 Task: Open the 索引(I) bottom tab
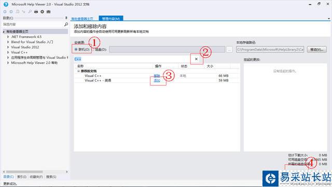click(x=22, y=177)
